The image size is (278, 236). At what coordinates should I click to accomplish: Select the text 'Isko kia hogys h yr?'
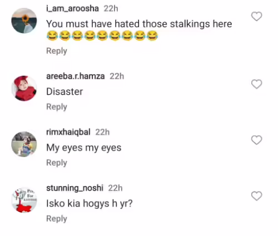click(x=90, y=204)
